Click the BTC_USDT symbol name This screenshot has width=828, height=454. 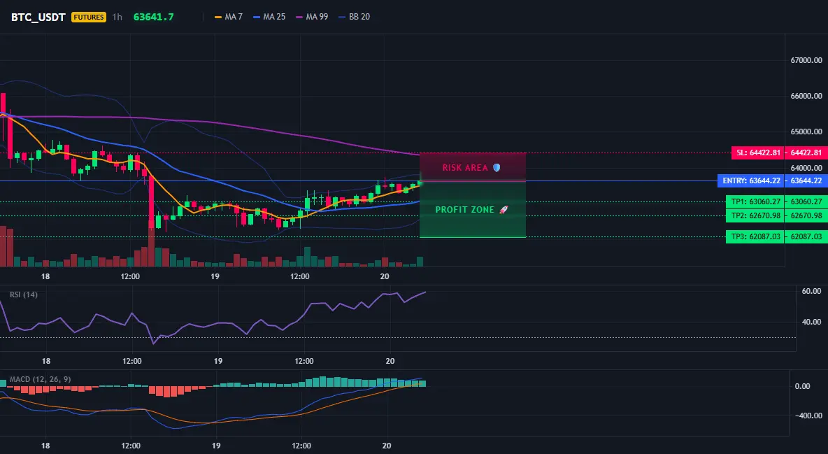point(38,17)
